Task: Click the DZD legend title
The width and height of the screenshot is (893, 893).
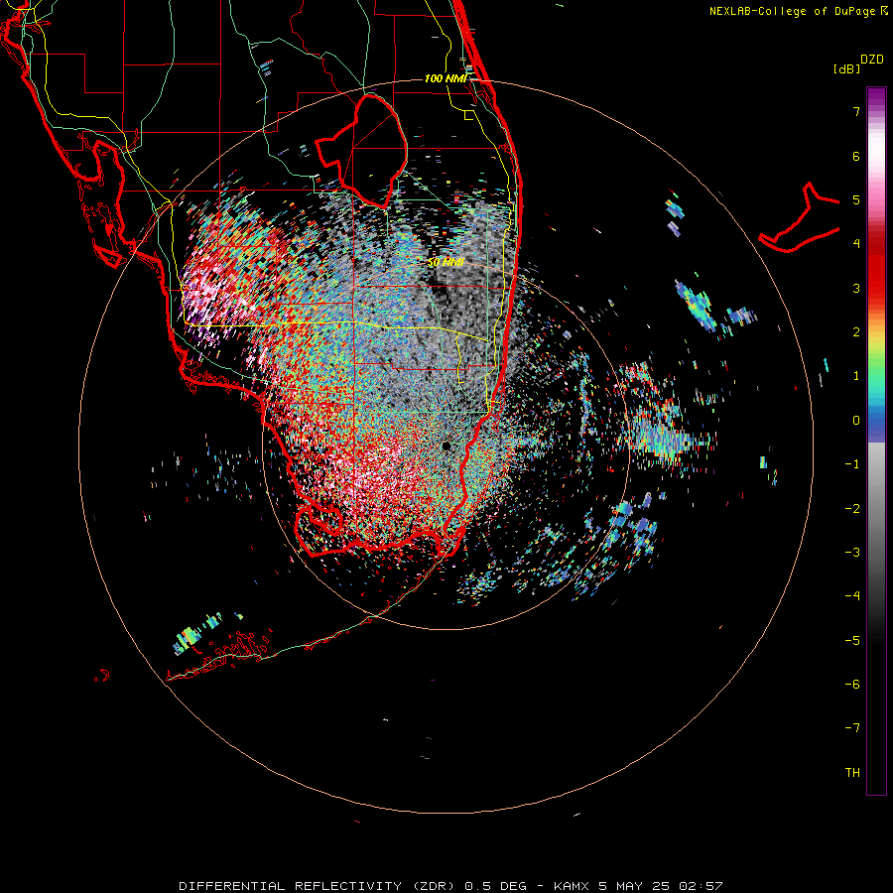Action: (872, 60)
